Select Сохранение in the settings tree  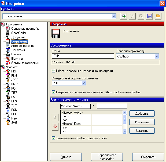click(19, 41)
